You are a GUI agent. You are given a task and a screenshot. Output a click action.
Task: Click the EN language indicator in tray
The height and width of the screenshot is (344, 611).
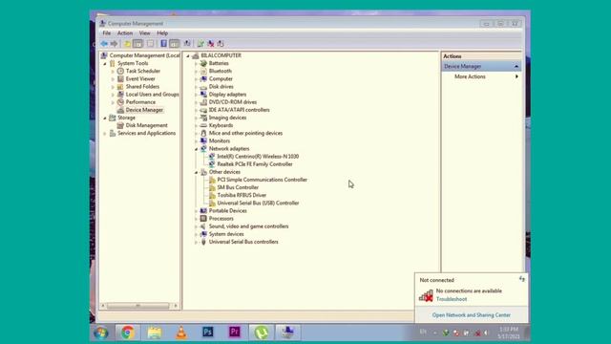tap(423, 332)
